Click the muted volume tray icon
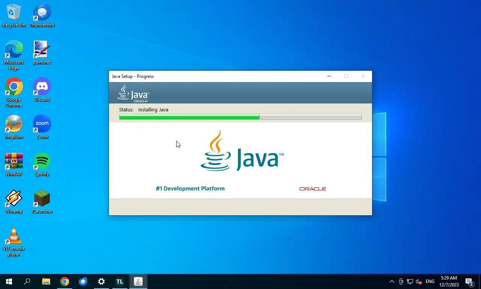This screenshot has width=481, height=289. point(419,281)
